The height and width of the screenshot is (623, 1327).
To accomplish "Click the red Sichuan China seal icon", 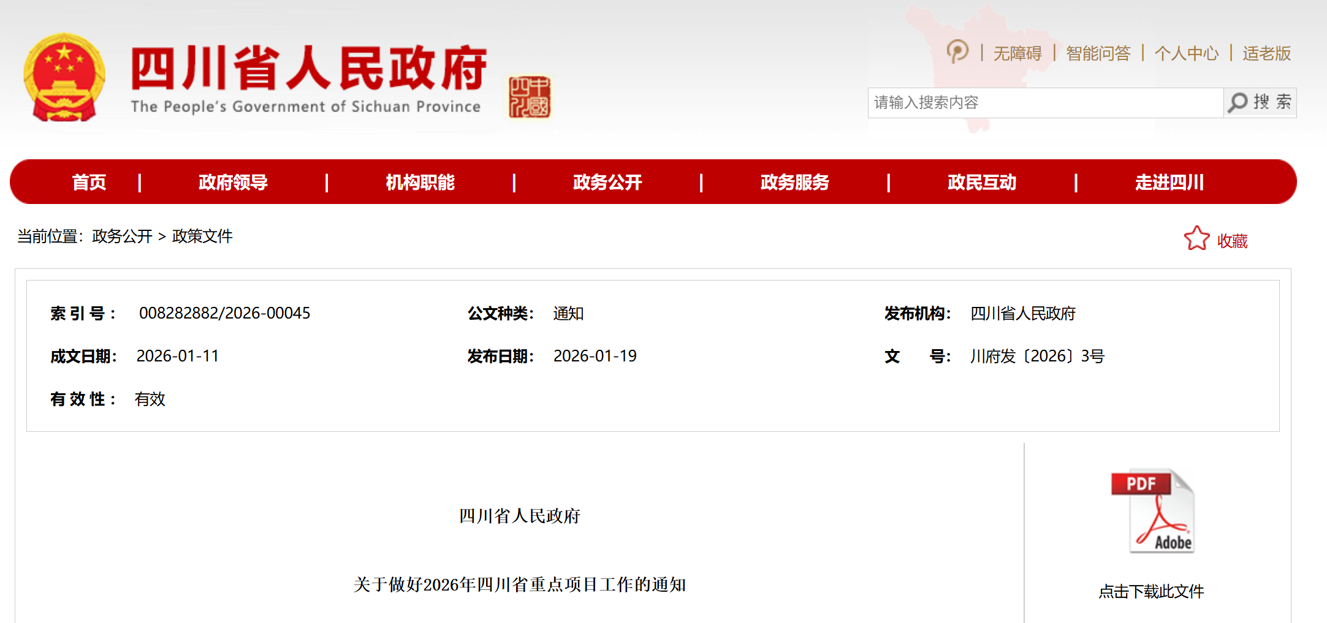I will click(530, 97).
